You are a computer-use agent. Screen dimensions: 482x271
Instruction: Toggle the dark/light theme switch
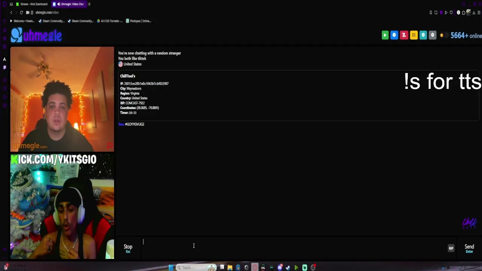444,35
